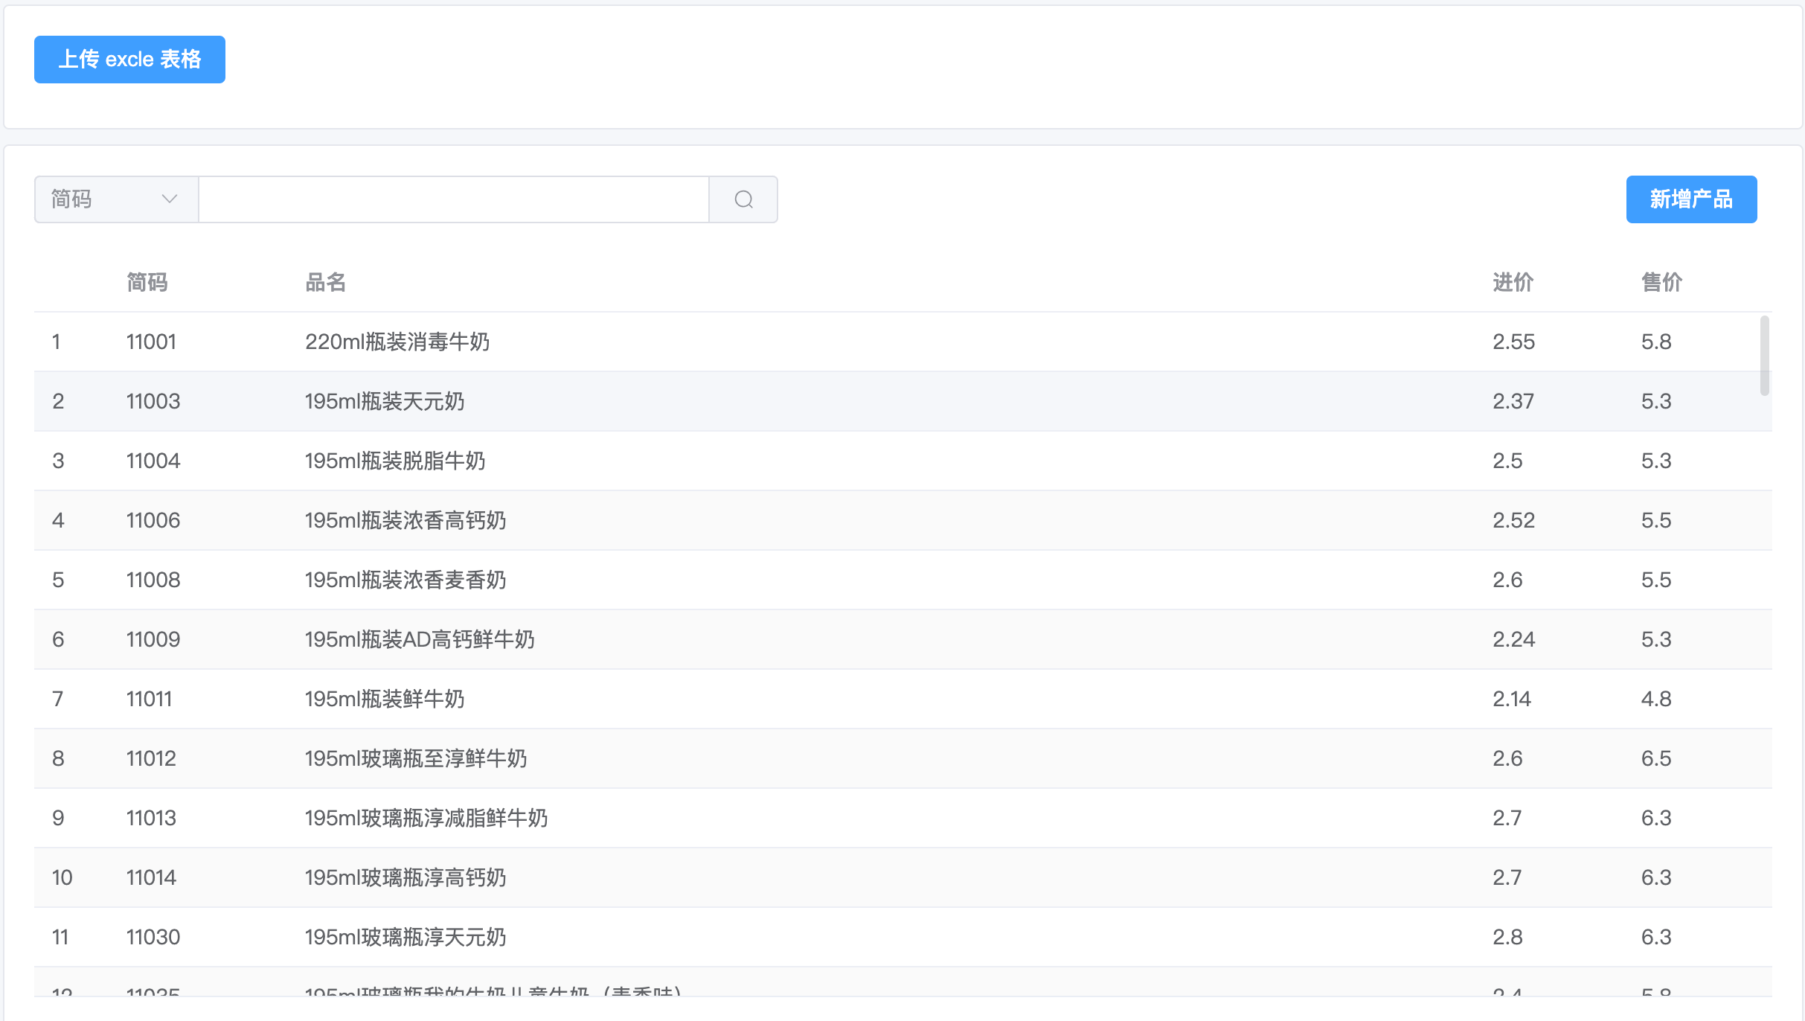
Task: Click purchase price 2.37
Action: click(1513, 401)
